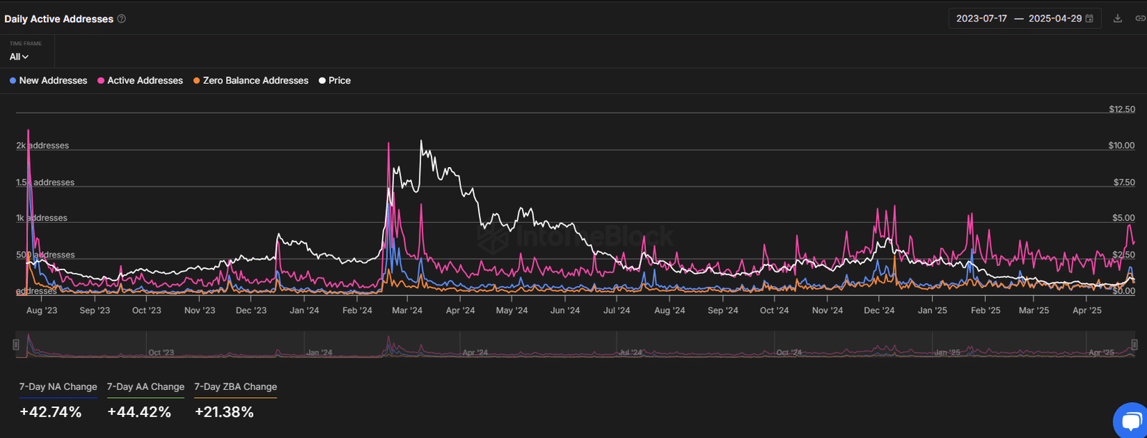Image resolution: width=1147 pixels, height=438 pixels.
Task: Click the orange Zero Balance Addresses dot
Action: [196, 81]
